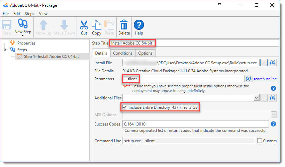The image size is (285, 167).
Task: Click the help icon next to the Parameters note
Action: (273, 88)
